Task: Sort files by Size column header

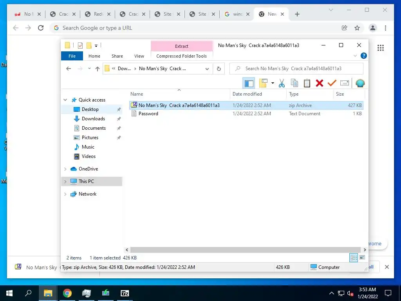Action: (x=349, y=94)
